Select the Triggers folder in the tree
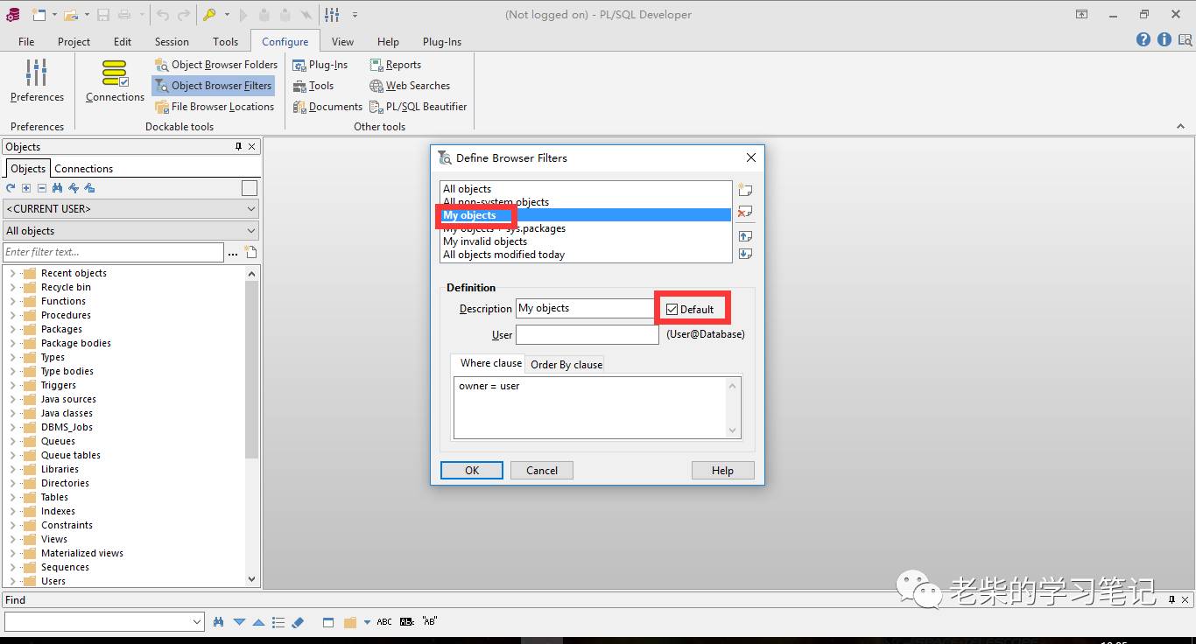1196x644 pixels. pos(59,385)
